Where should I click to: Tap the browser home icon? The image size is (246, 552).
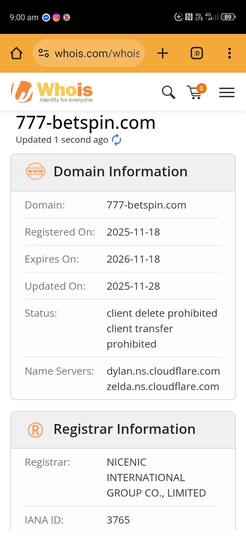point(16,53)
